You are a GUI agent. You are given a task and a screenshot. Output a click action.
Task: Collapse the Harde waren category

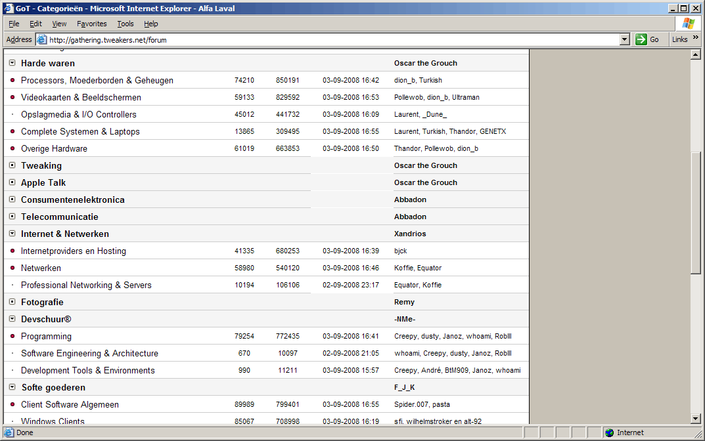coord(11,63)
